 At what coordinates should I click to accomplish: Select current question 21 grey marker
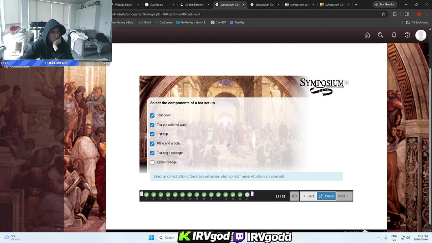coord(247,195)
